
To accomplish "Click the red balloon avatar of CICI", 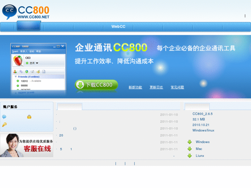I will 18,61.
